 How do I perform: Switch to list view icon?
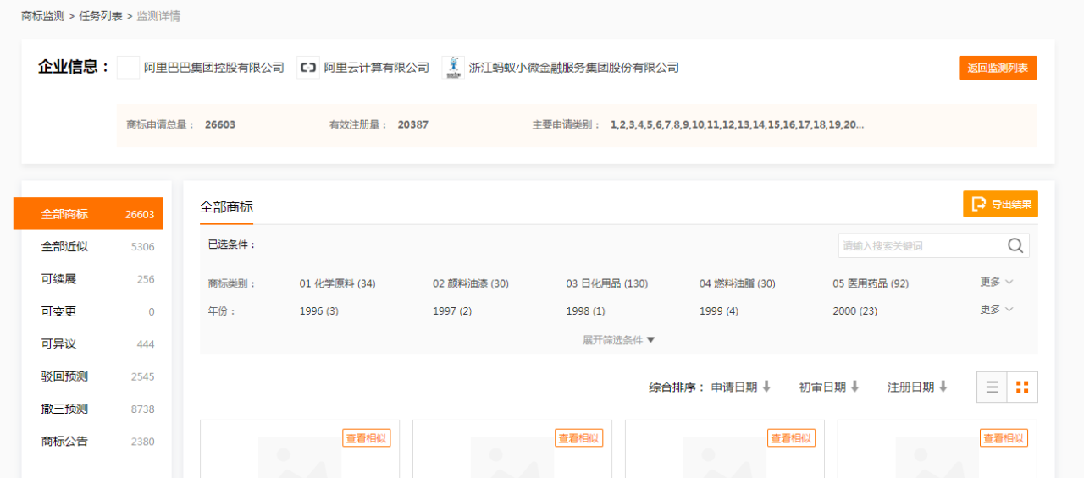(x=992, y=387)
